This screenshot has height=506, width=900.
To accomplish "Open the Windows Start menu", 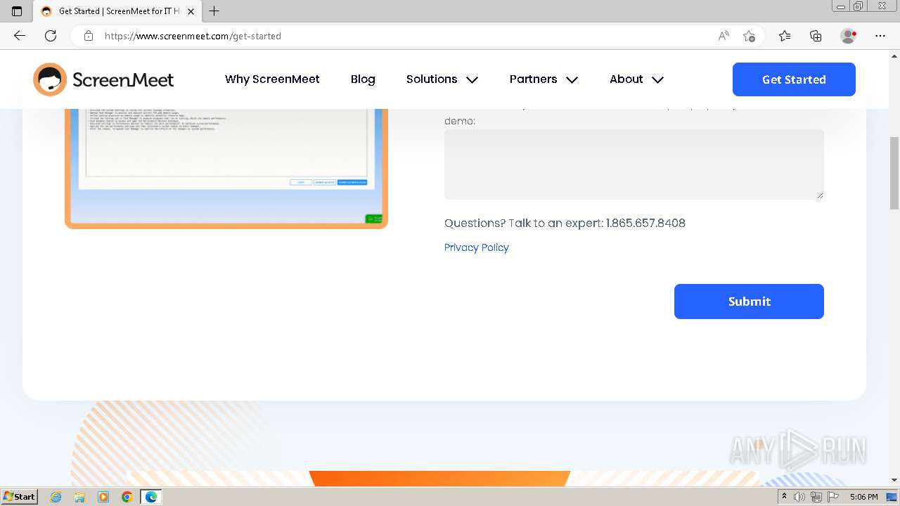I will tap(19, 497).
